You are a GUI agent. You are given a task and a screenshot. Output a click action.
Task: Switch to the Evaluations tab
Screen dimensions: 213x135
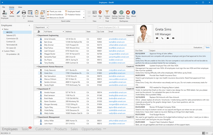(x=198, y=48)
